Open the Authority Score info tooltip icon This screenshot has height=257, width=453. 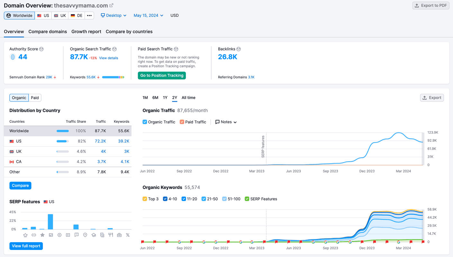(x=41, y=49)
